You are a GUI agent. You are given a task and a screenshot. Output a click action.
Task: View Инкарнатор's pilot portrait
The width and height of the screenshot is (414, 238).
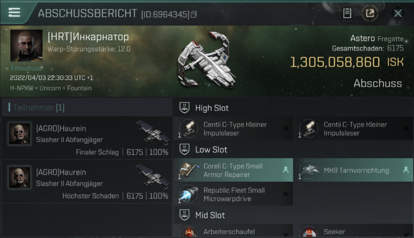pyautogui.click(x=26, y=45)
